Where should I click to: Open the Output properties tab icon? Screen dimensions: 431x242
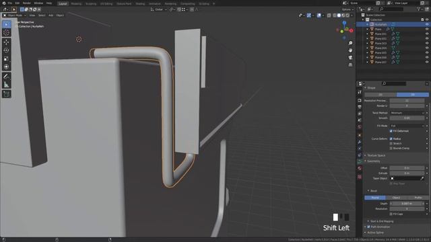pyautogui.click(x=360, y=107)
